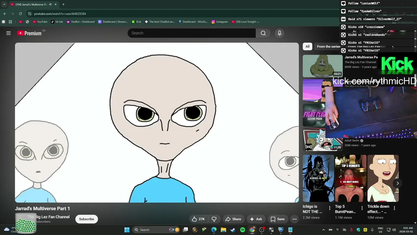Viewport: 417px width, 235px height.
Task: Open Chrome tab search dropdown arrow
Action: tap(4, 4)
